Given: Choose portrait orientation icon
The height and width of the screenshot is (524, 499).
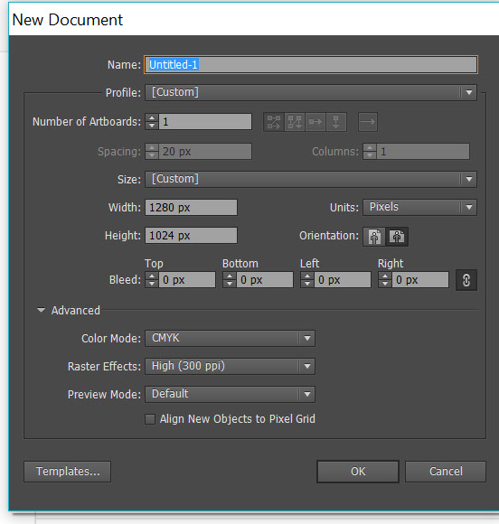Looking at the screenshot, I should click(374, 237).
